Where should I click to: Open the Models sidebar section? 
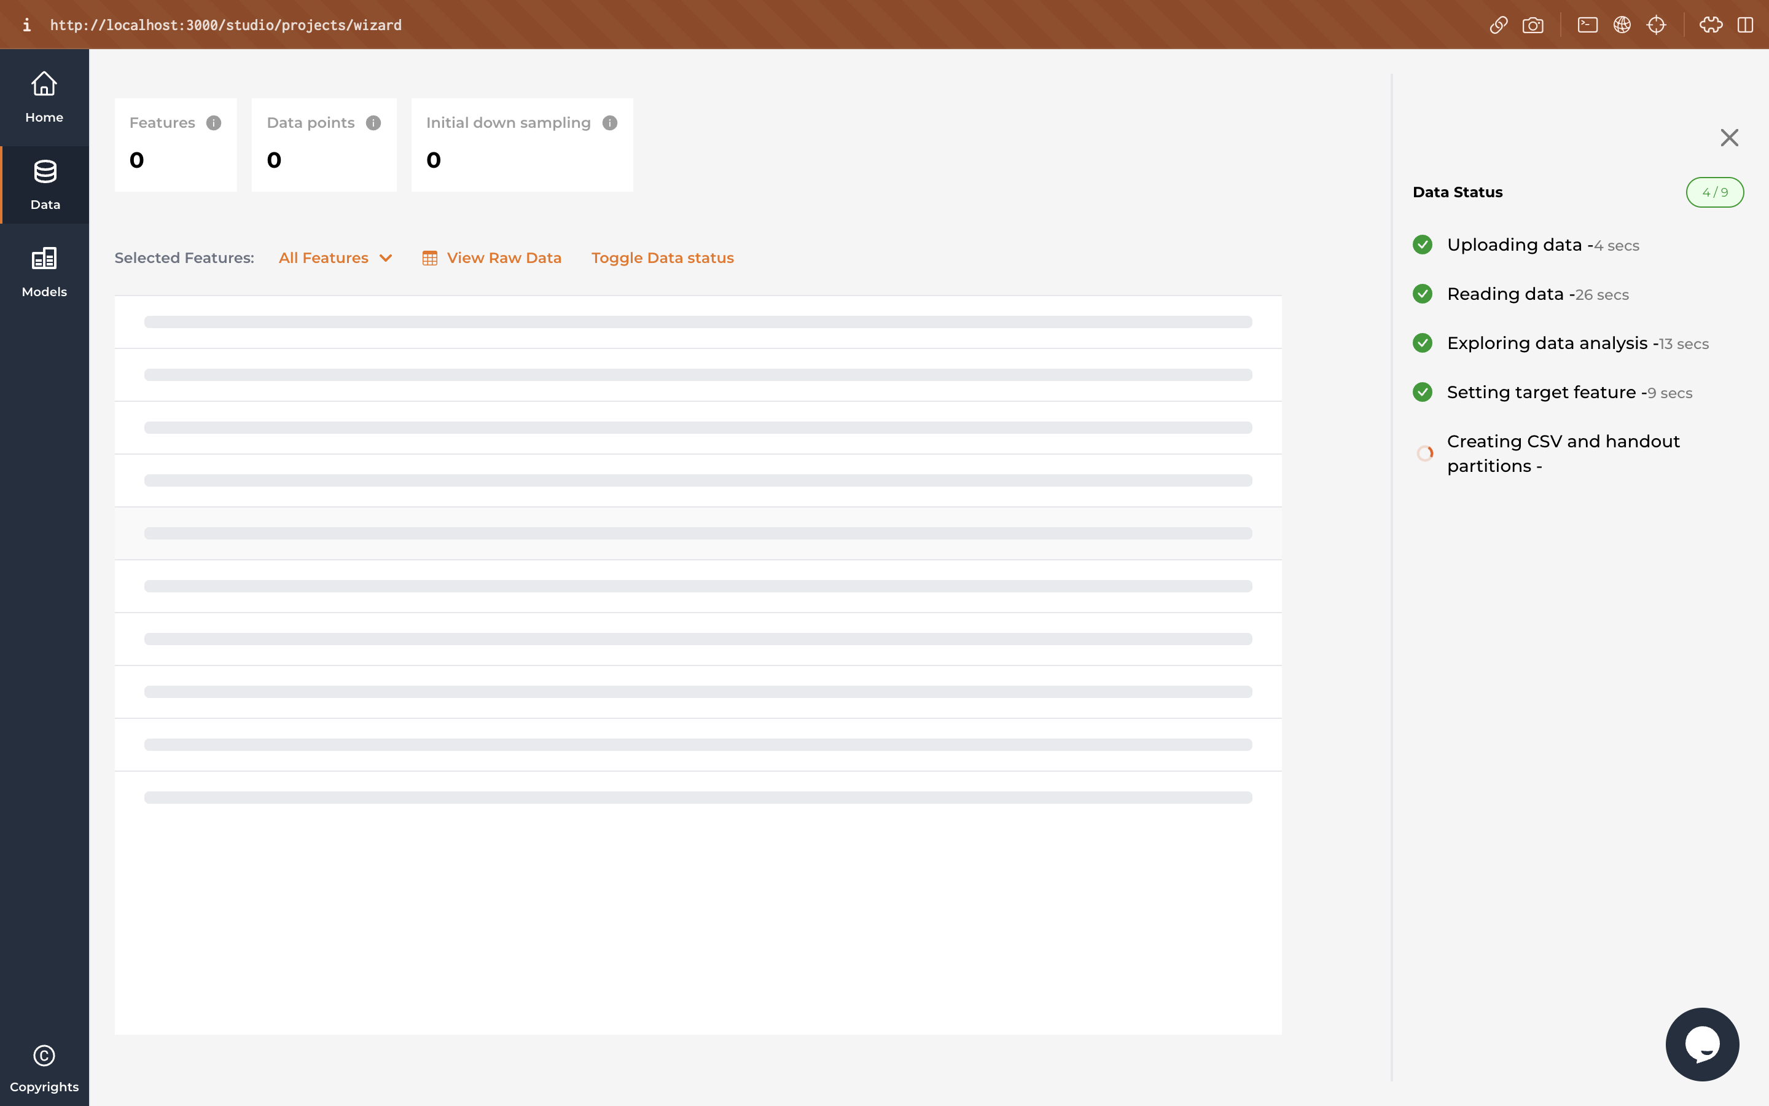tap(44, 272)
